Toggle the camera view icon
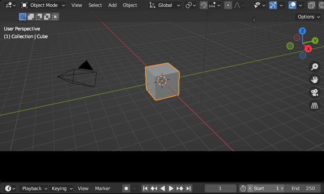This screenshot has width=324, height=194. click(x=315, y=93)
